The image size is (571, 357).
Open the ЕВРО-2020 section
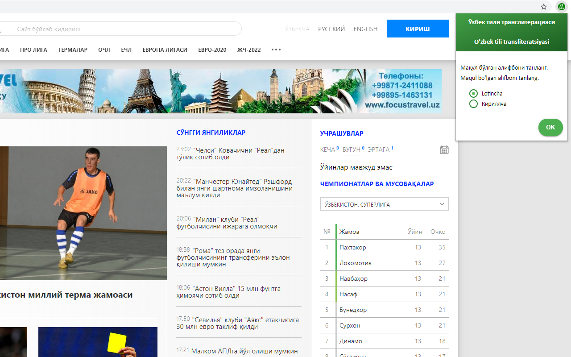click(x=212, y=50)
